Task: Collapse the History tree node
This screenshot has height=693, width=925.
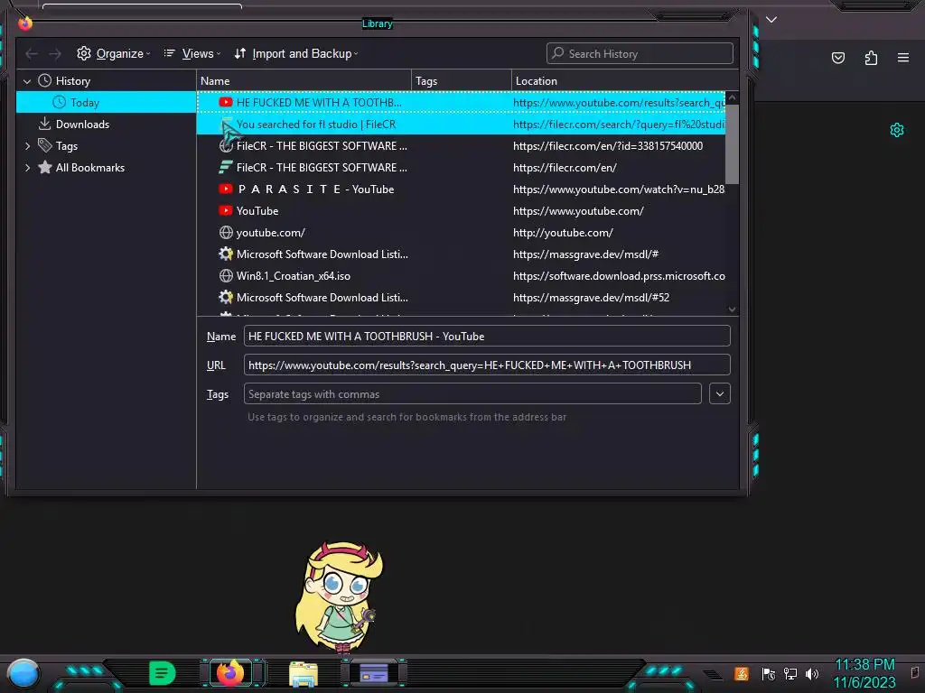Action: pyautogui.click(x=27, y=81)
